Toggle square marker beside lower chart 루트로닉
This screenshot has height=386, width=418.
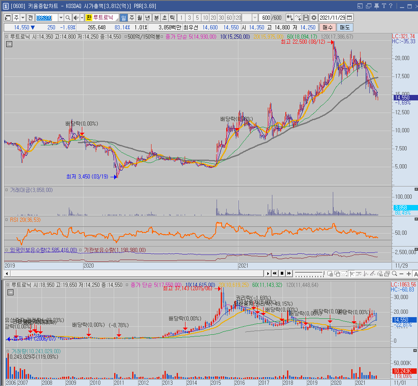(x=8, y=285)
